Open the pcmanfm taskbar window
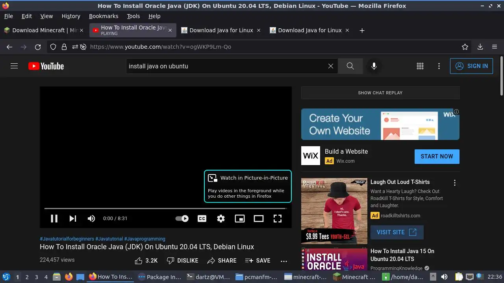504x283 pixels. tap(258, 277)
